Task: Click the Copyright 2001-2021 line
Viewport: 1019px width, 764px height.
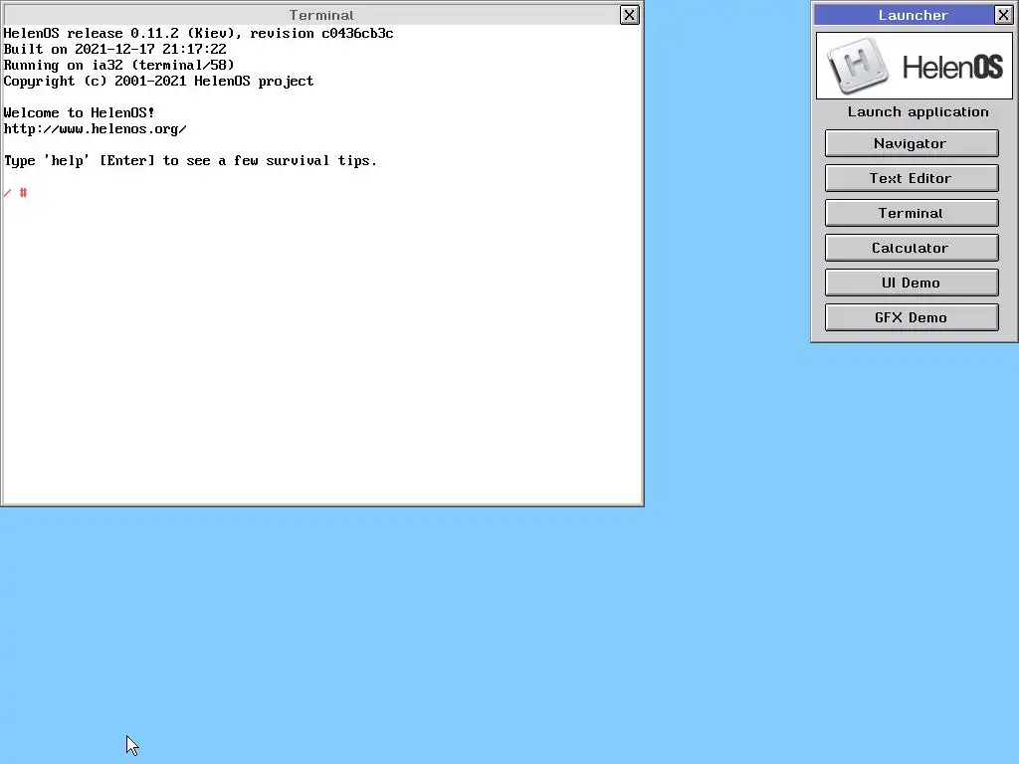Action: (158, 82)
